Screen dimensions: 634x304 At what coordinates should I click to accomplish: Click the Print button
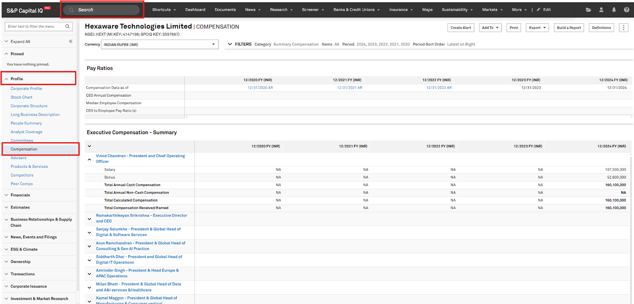coord(514,28)
